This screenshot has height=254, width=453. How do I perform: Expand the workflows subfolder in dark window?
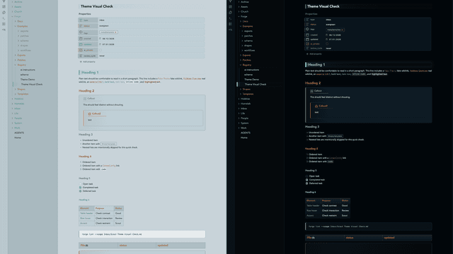(x=242, y=50)
